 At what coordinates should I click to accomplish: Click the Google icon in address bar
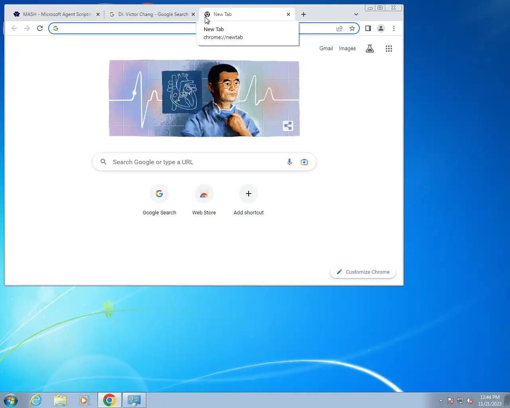[x=56, y=28]
